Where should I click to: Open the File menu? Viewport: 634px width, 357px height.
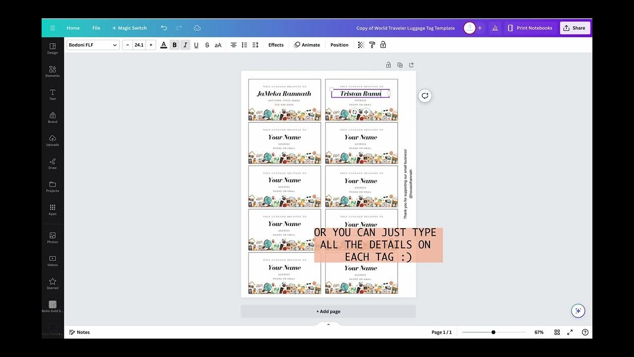(x=96, y=28)
